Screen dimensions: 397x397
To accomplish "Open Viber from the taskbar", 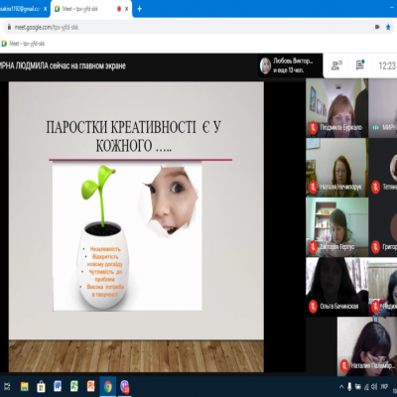I will [125, 386].
